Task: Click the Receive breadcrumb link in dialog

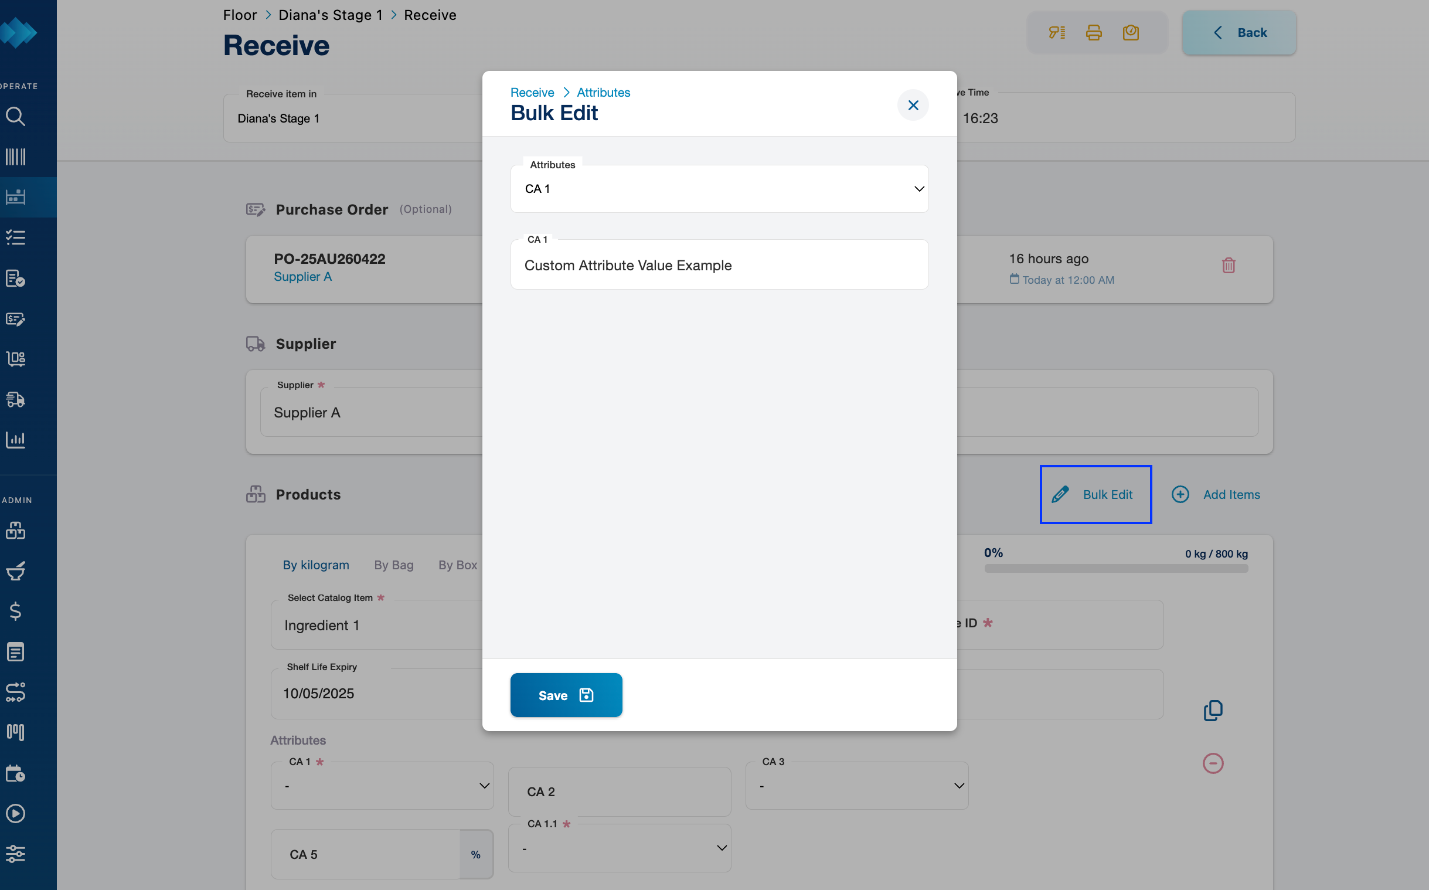Action: point(532,93)
